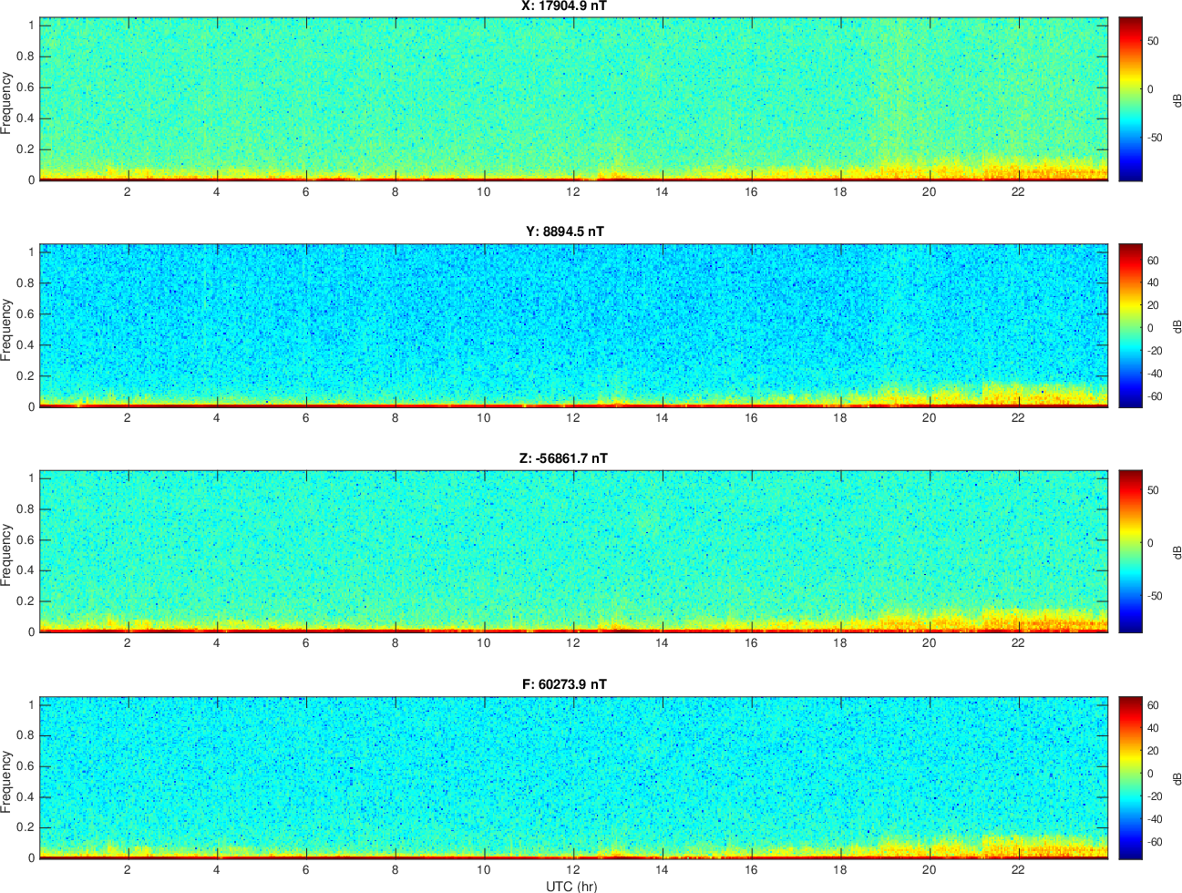Click the Frequency label of the Z plot
The image size is (1182, 893).
coord(7,555)
